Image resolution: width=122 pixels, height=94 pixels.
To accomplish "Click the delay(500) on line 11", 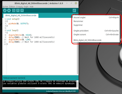I will click(x=14, y=42).
